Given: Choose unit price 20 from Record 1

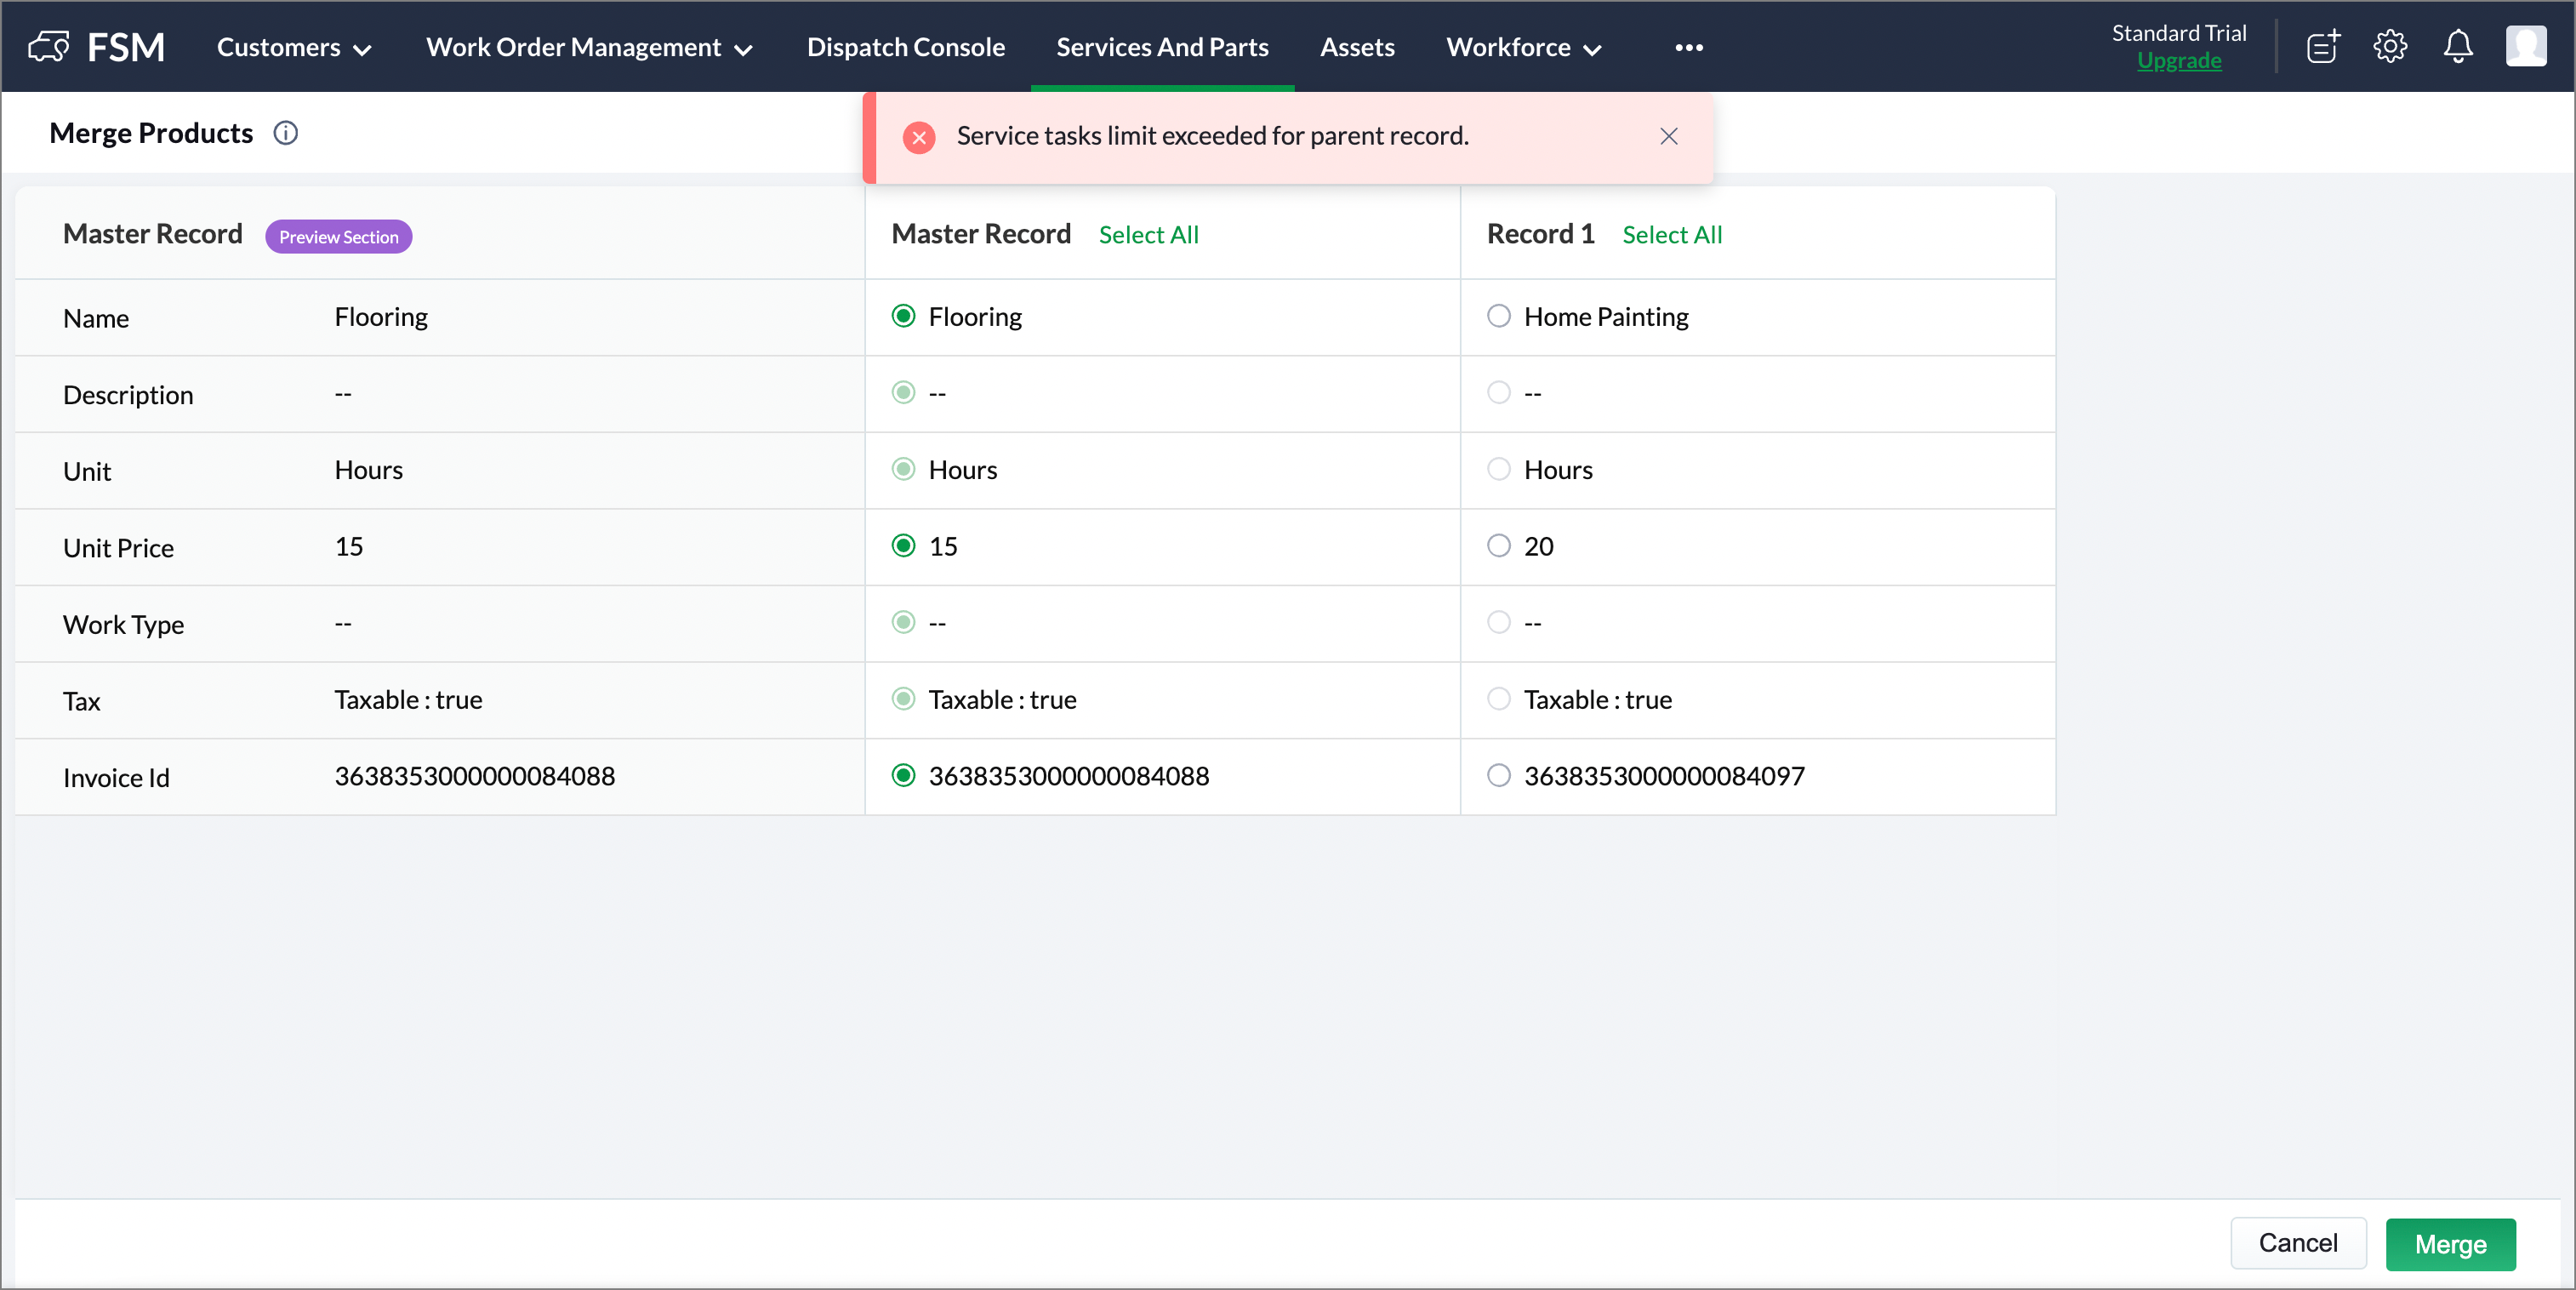Looking at the screenshot, I should click(1498, 546).
